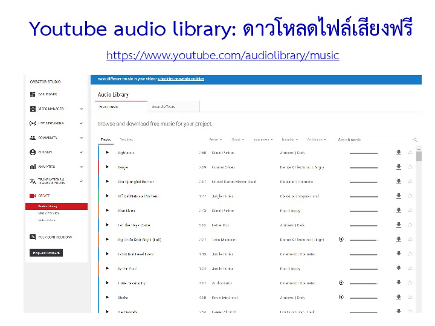Image resolution: width=435 pixels, height=326 pixels.
Task: Open the Instrument filter dropdown
Action: coord(263,139)
